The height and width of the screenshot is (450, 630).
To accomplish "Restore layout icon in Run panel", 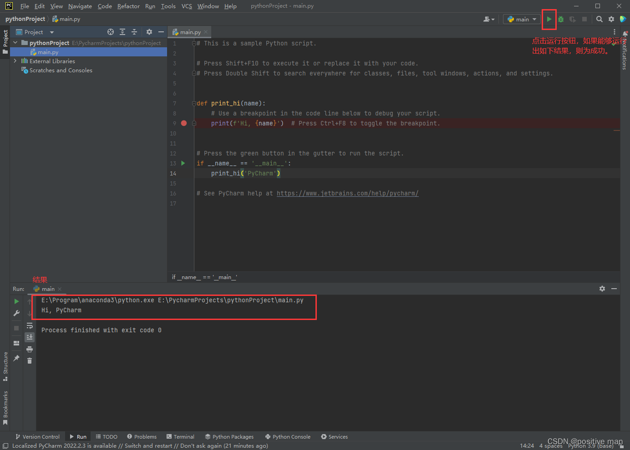I will tap(16, 343).
